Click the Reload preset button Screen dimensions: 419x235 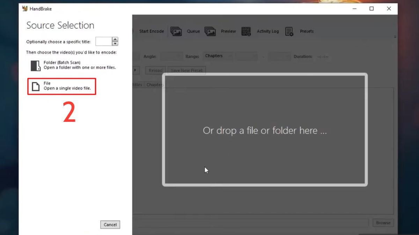(155, 70)
